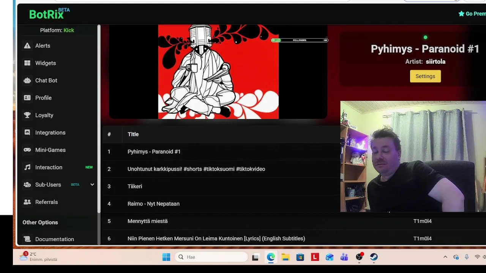Open the Chat Bot page
Screen dimensions: 486x273
point(46,80)
